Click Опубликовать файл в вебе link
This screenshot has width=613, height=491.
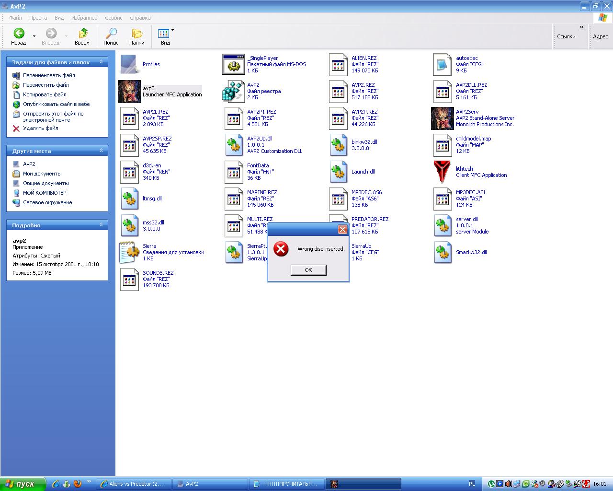[x=57, y=104]
